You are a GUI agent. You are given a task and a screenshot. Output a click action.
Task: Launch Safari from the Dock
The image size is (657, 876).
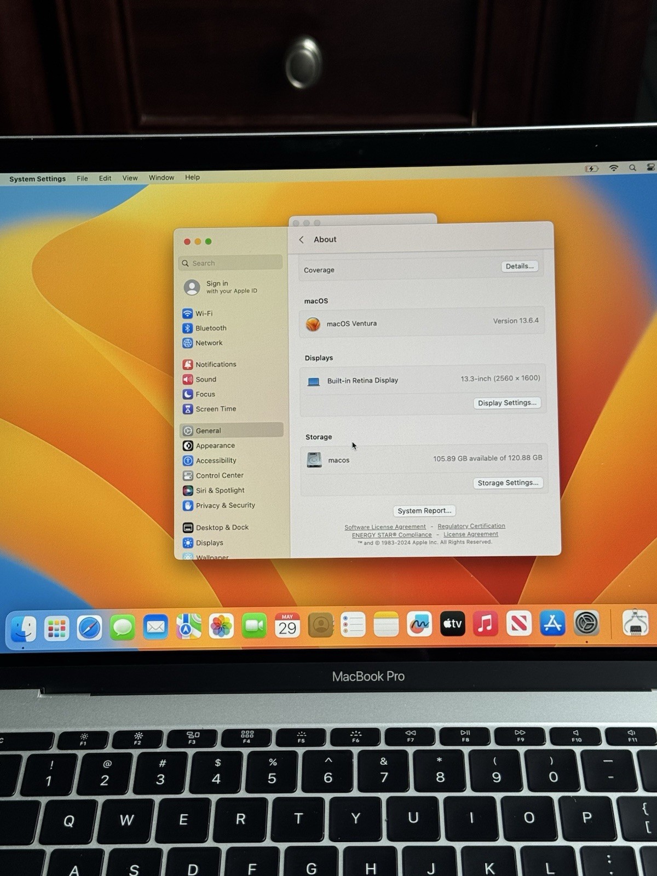tap(89, 628)
